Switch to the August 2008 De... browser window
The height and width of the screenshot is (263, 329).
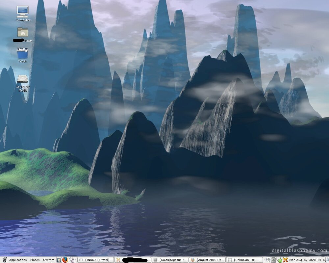coord(207,260)
